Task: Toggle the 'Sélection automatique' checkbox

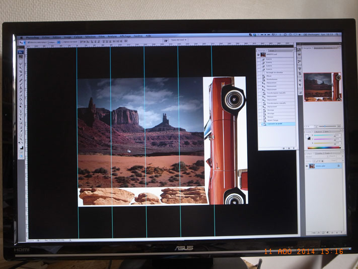Action: pos(29,42)
